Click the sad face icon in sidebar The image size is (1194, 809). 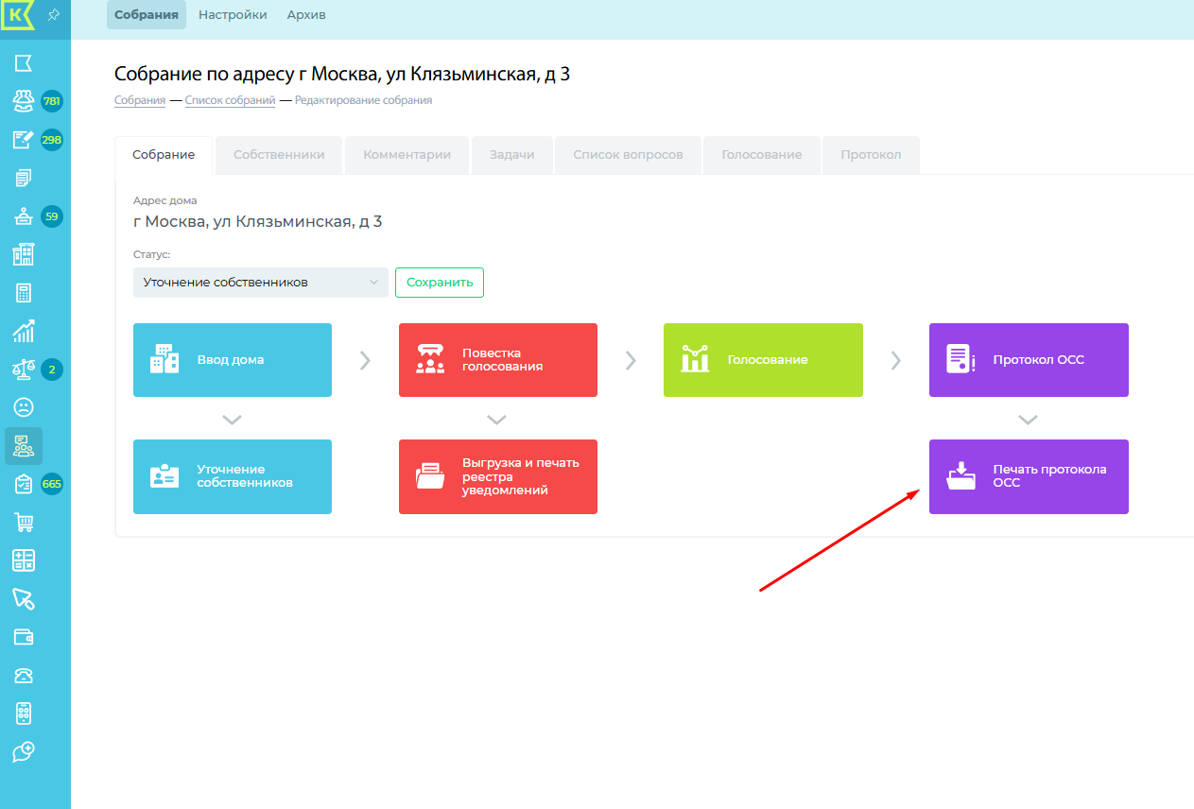coord(24,407)
